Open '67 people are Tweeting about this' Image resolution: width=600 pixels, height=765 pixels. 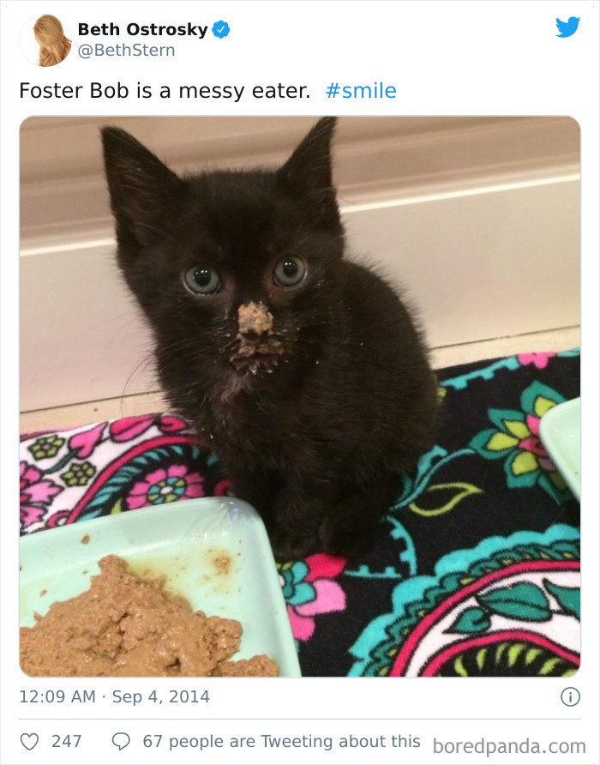click(x=281, y=742)
